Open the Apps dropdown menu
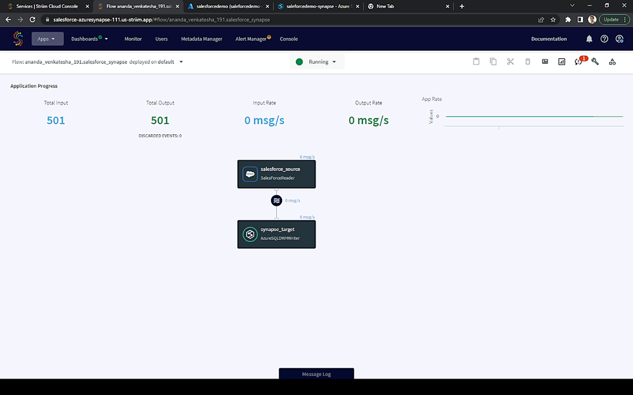This screenshot has height=395, width=633. click(48, 39)
